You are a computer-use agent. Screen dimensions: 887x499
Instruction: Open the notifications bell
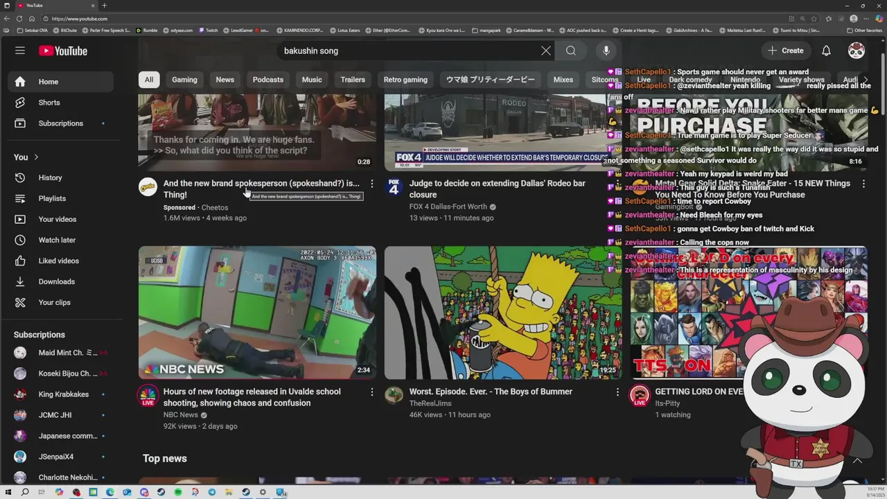pyautogui.click(x=826, y=51)
